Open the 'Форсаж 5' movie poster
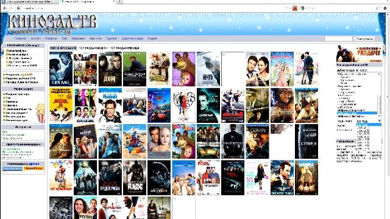Screen dimensions: 390x219 233,105
